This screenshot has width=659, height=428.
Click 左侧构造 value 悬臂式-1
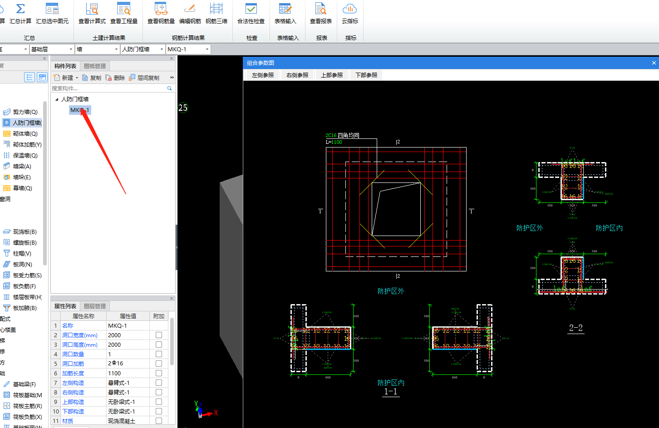128,383
